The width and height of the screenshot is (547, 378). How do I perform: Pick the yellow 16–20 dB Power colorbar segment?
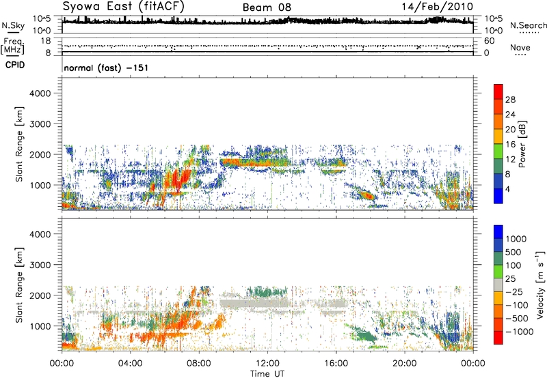pyautogui.click(x=498, y=136)
